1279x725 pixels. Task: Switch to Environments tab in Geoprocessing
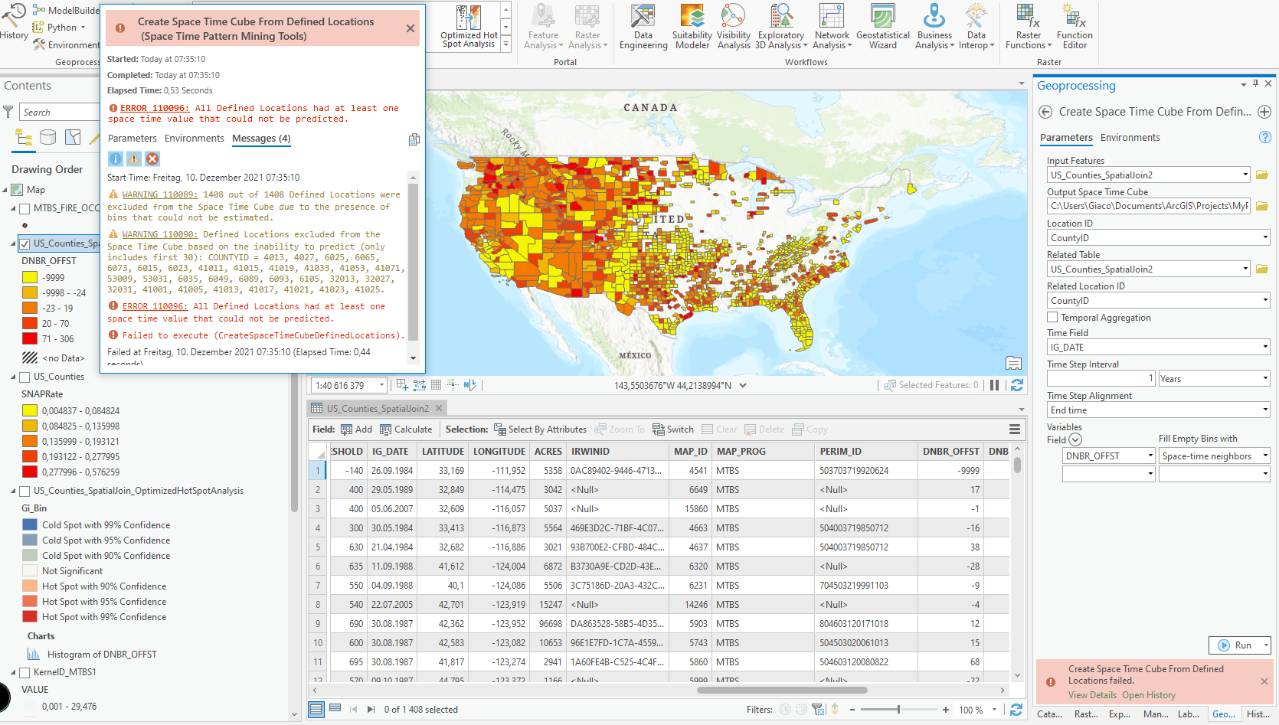[1130, 138]
